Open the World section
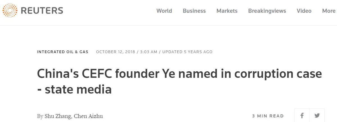This screenshot has height=122, width=337. pos(164,11)
